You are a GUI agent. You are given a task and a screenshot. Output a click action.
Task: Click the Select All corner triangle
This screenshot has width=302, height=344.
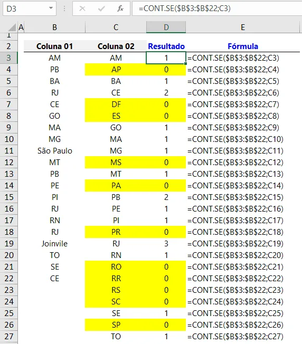coord(12,27)
